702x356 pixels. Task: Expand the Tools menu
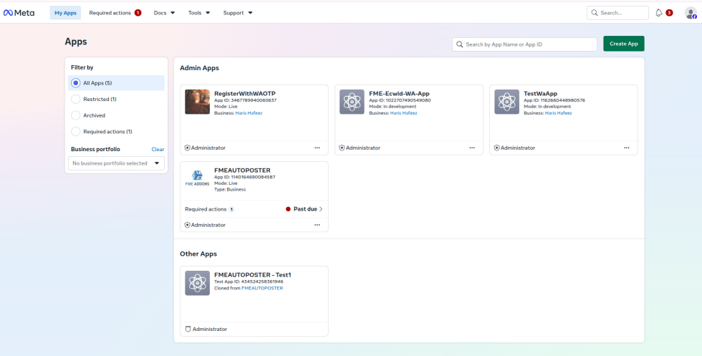(199, 13)
